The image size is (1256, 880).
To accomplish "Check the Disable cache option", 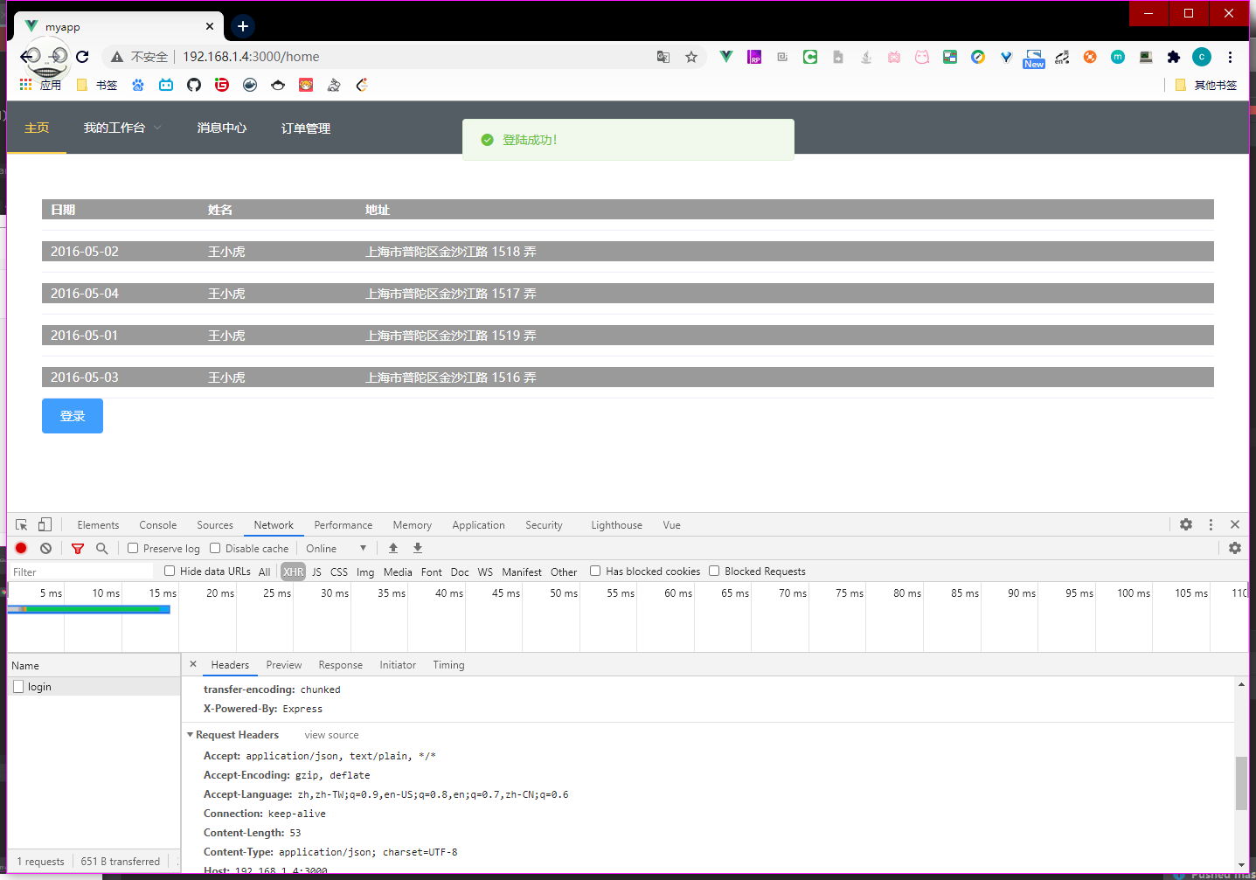I will pyautogui.click(x=215, y=549).
